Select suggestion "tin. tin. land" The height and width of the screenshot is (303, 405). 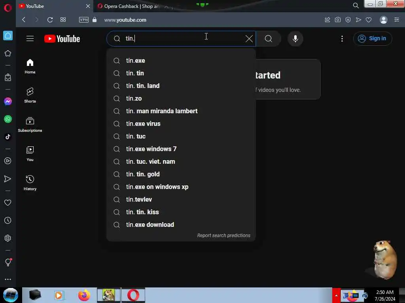click(x=181, y=86)
